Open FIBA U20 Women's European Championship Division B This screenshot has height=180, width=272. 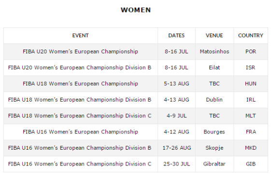[80, 67]
